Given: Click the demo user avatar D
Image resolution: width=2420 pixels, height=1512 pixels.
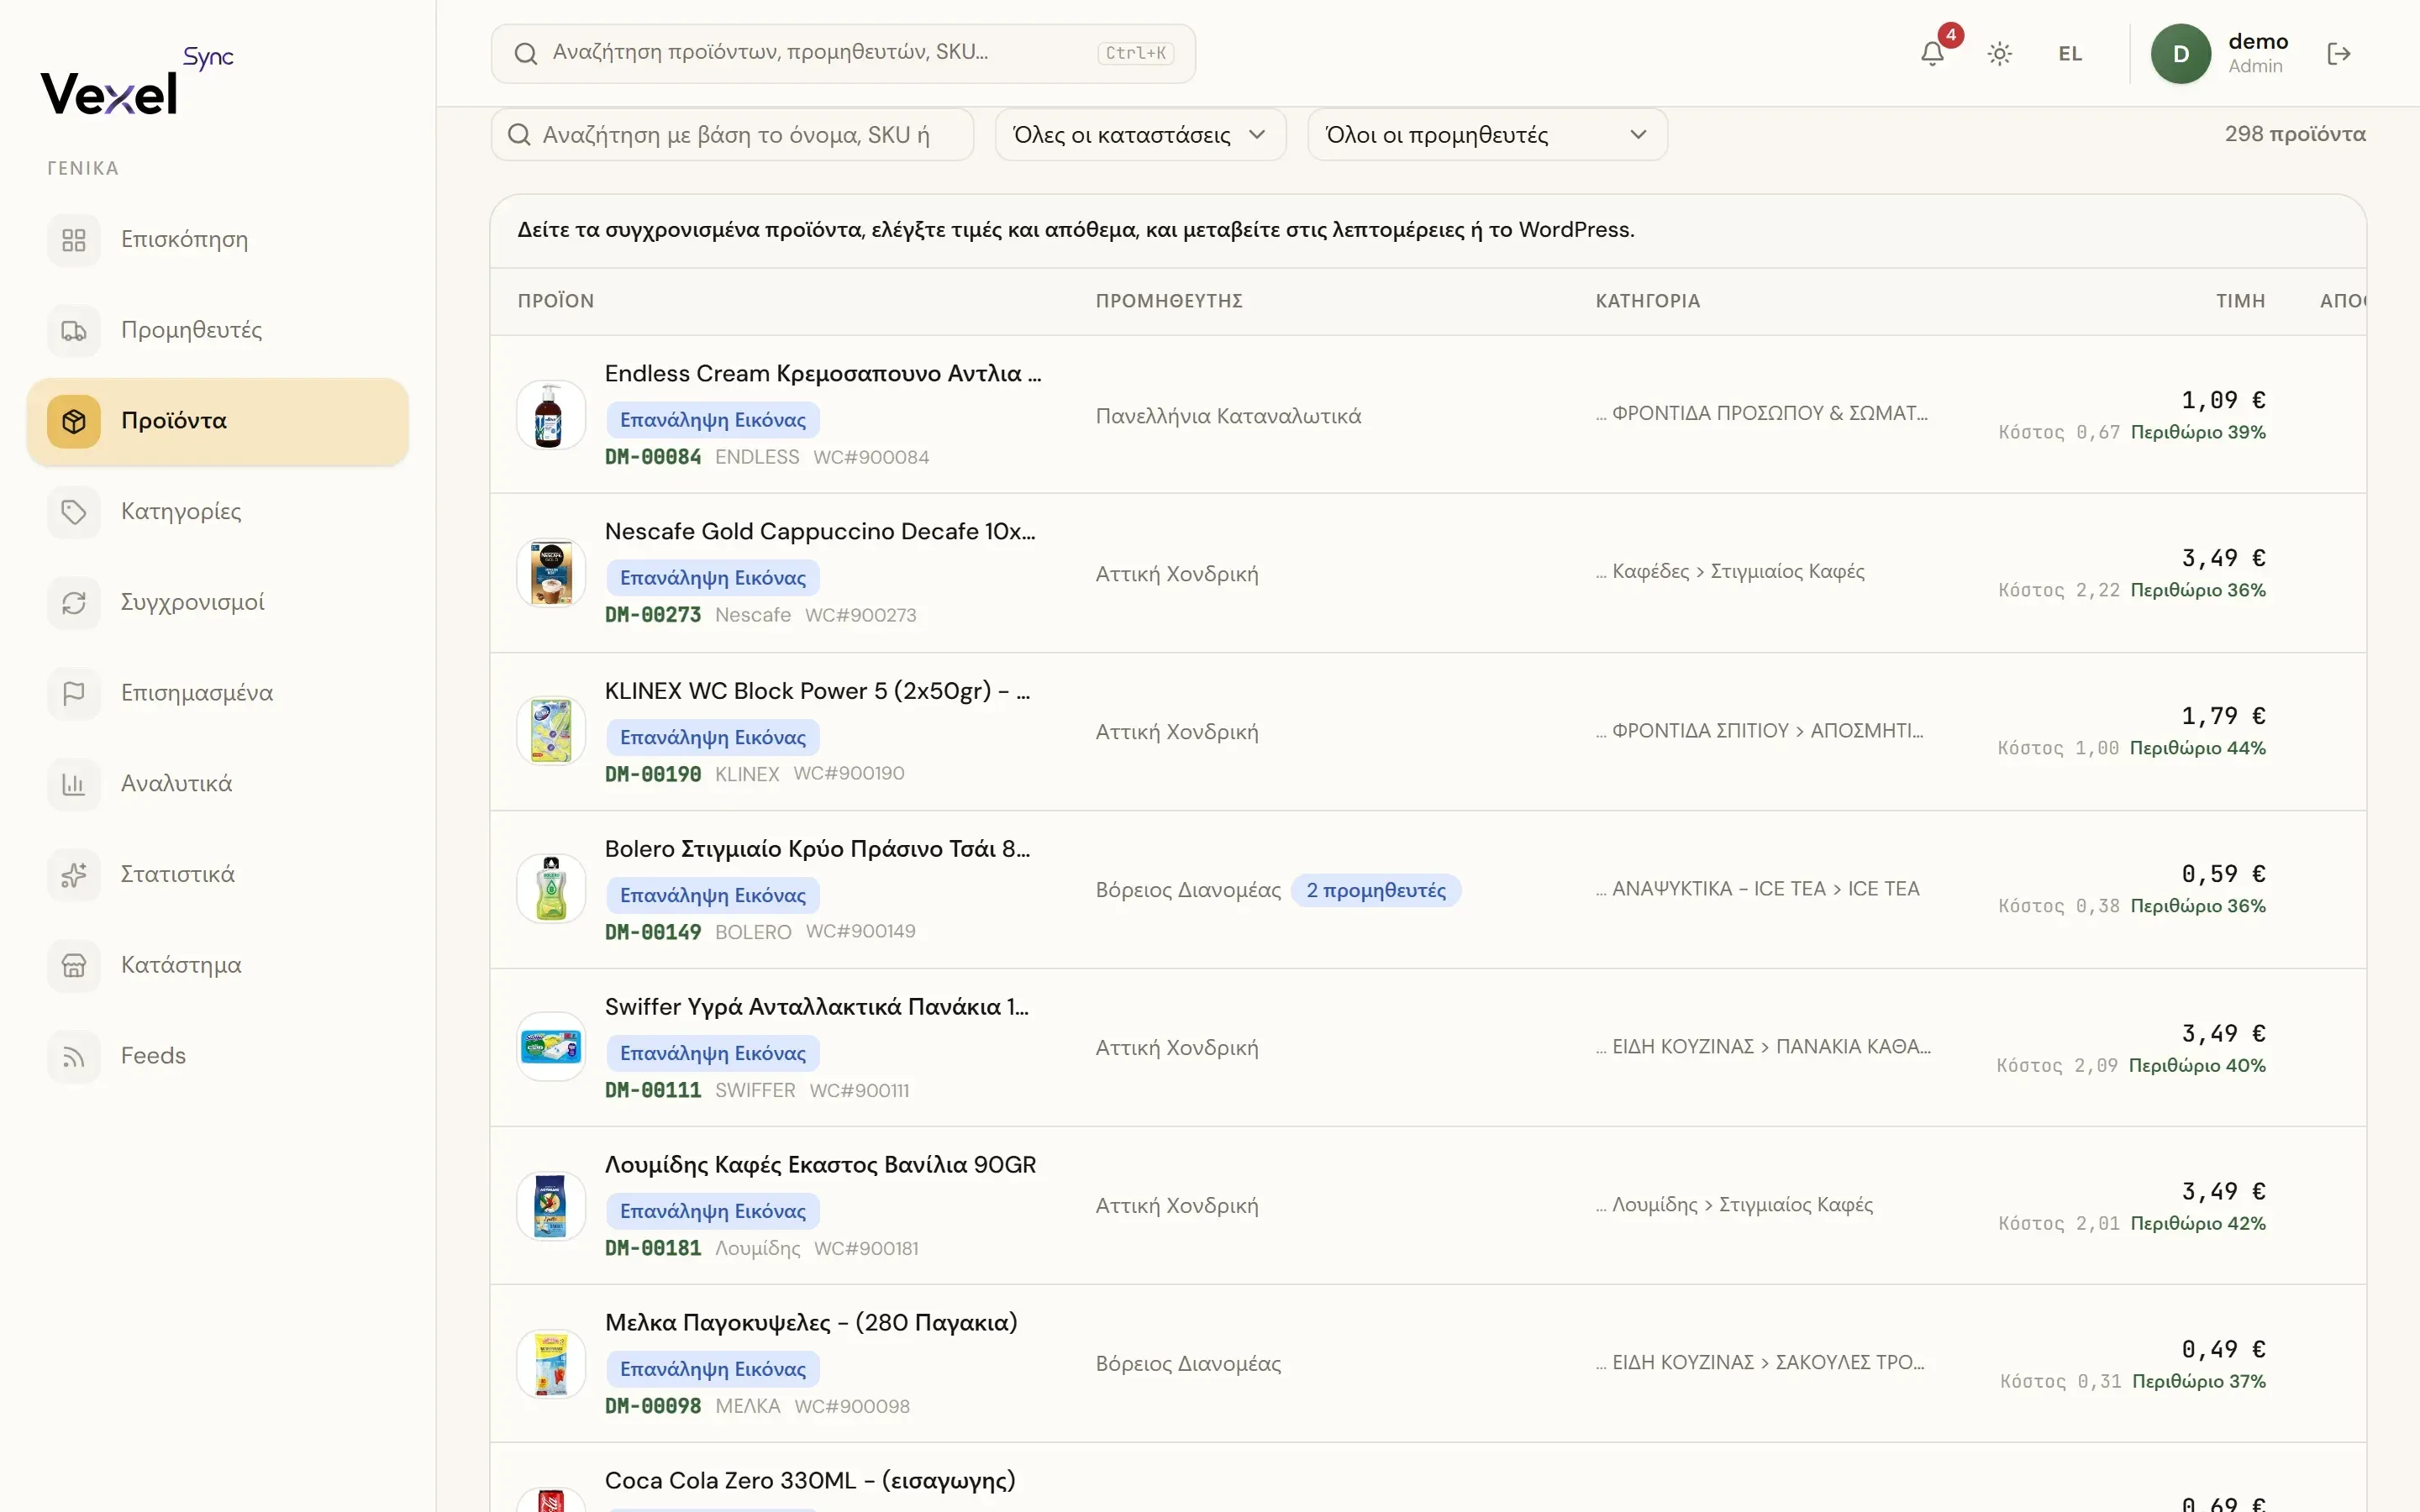Looking at the screenshot, I should tap(2180, 54).
